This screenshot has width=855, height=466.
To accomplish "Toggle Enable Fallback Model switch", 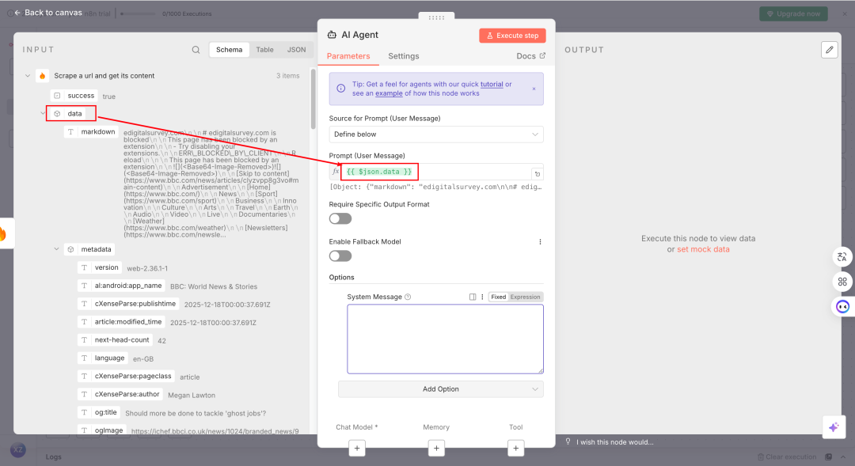I will (340, 256).
